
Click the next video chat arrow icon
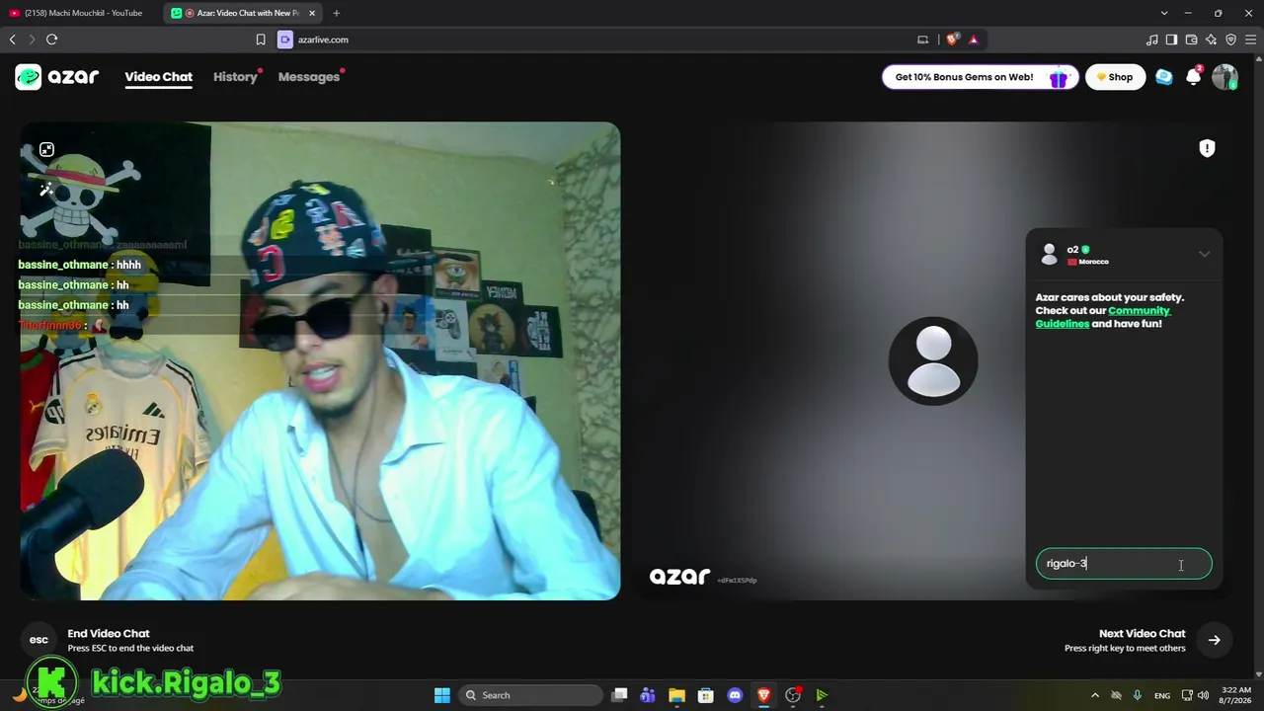pyautogui.click(x=1214, y=640)
